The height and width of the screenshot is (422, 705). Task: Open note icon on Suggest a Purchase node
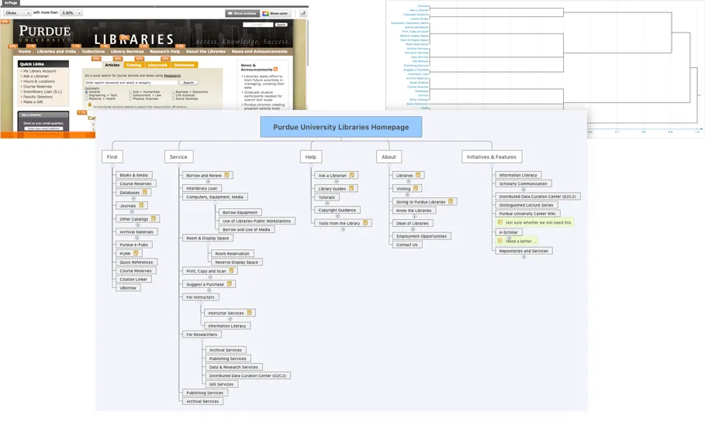[x=229, y=284]
